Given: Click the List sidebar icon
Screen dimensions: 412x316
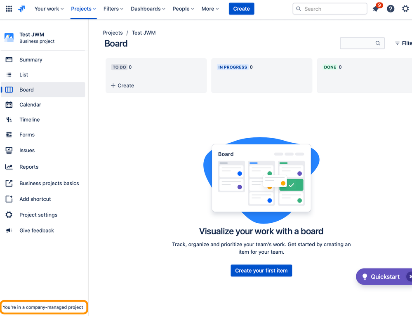Looking at the screenshot, I should pos(9,75).
